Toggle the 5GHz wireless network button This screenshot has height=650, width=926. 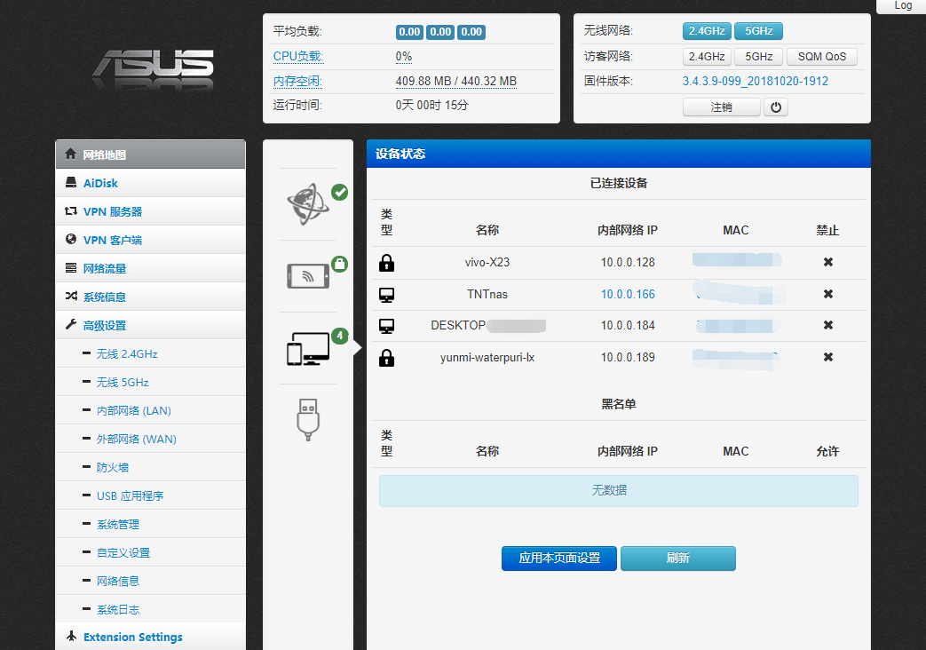pos(757,30)
